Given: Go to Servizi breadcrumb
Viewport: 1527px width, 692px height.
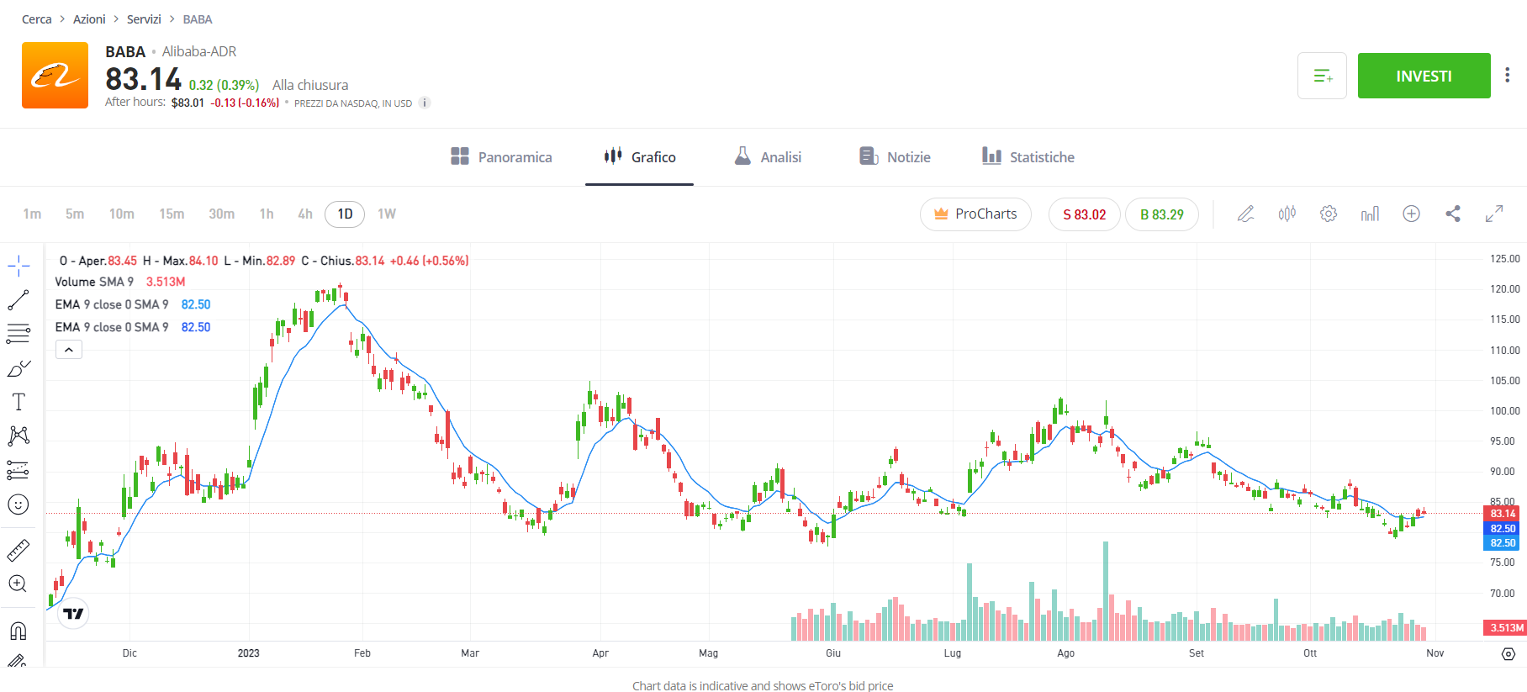Looking at the screenshot, I should tap(144, 18).
